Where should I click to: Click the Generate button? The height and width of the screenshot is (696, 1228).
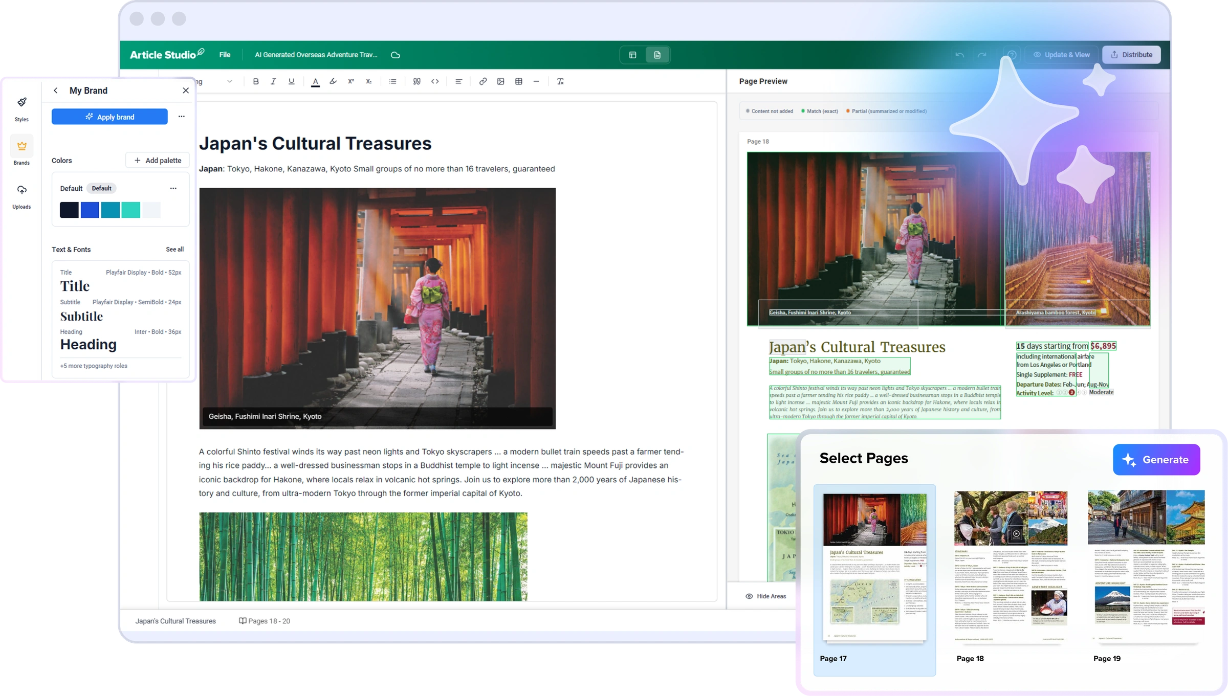1156,459
